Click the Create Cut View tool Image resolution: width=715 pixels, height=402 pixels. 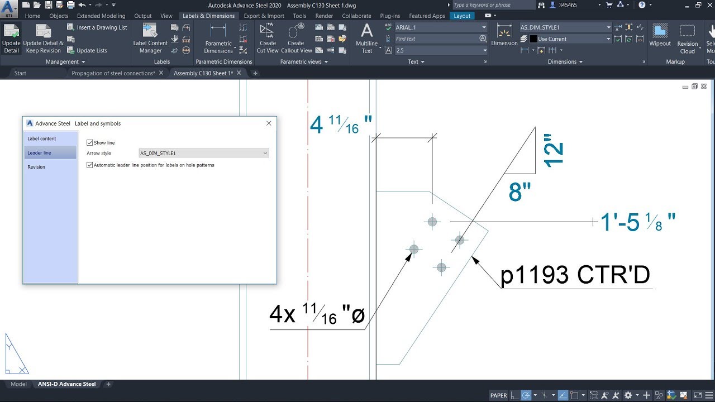[x=267, y=39]
